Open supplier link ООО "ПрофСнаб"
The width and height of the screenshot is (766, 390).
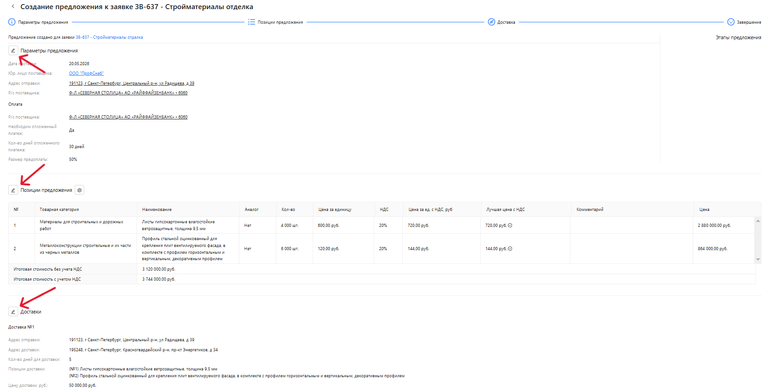86,73
